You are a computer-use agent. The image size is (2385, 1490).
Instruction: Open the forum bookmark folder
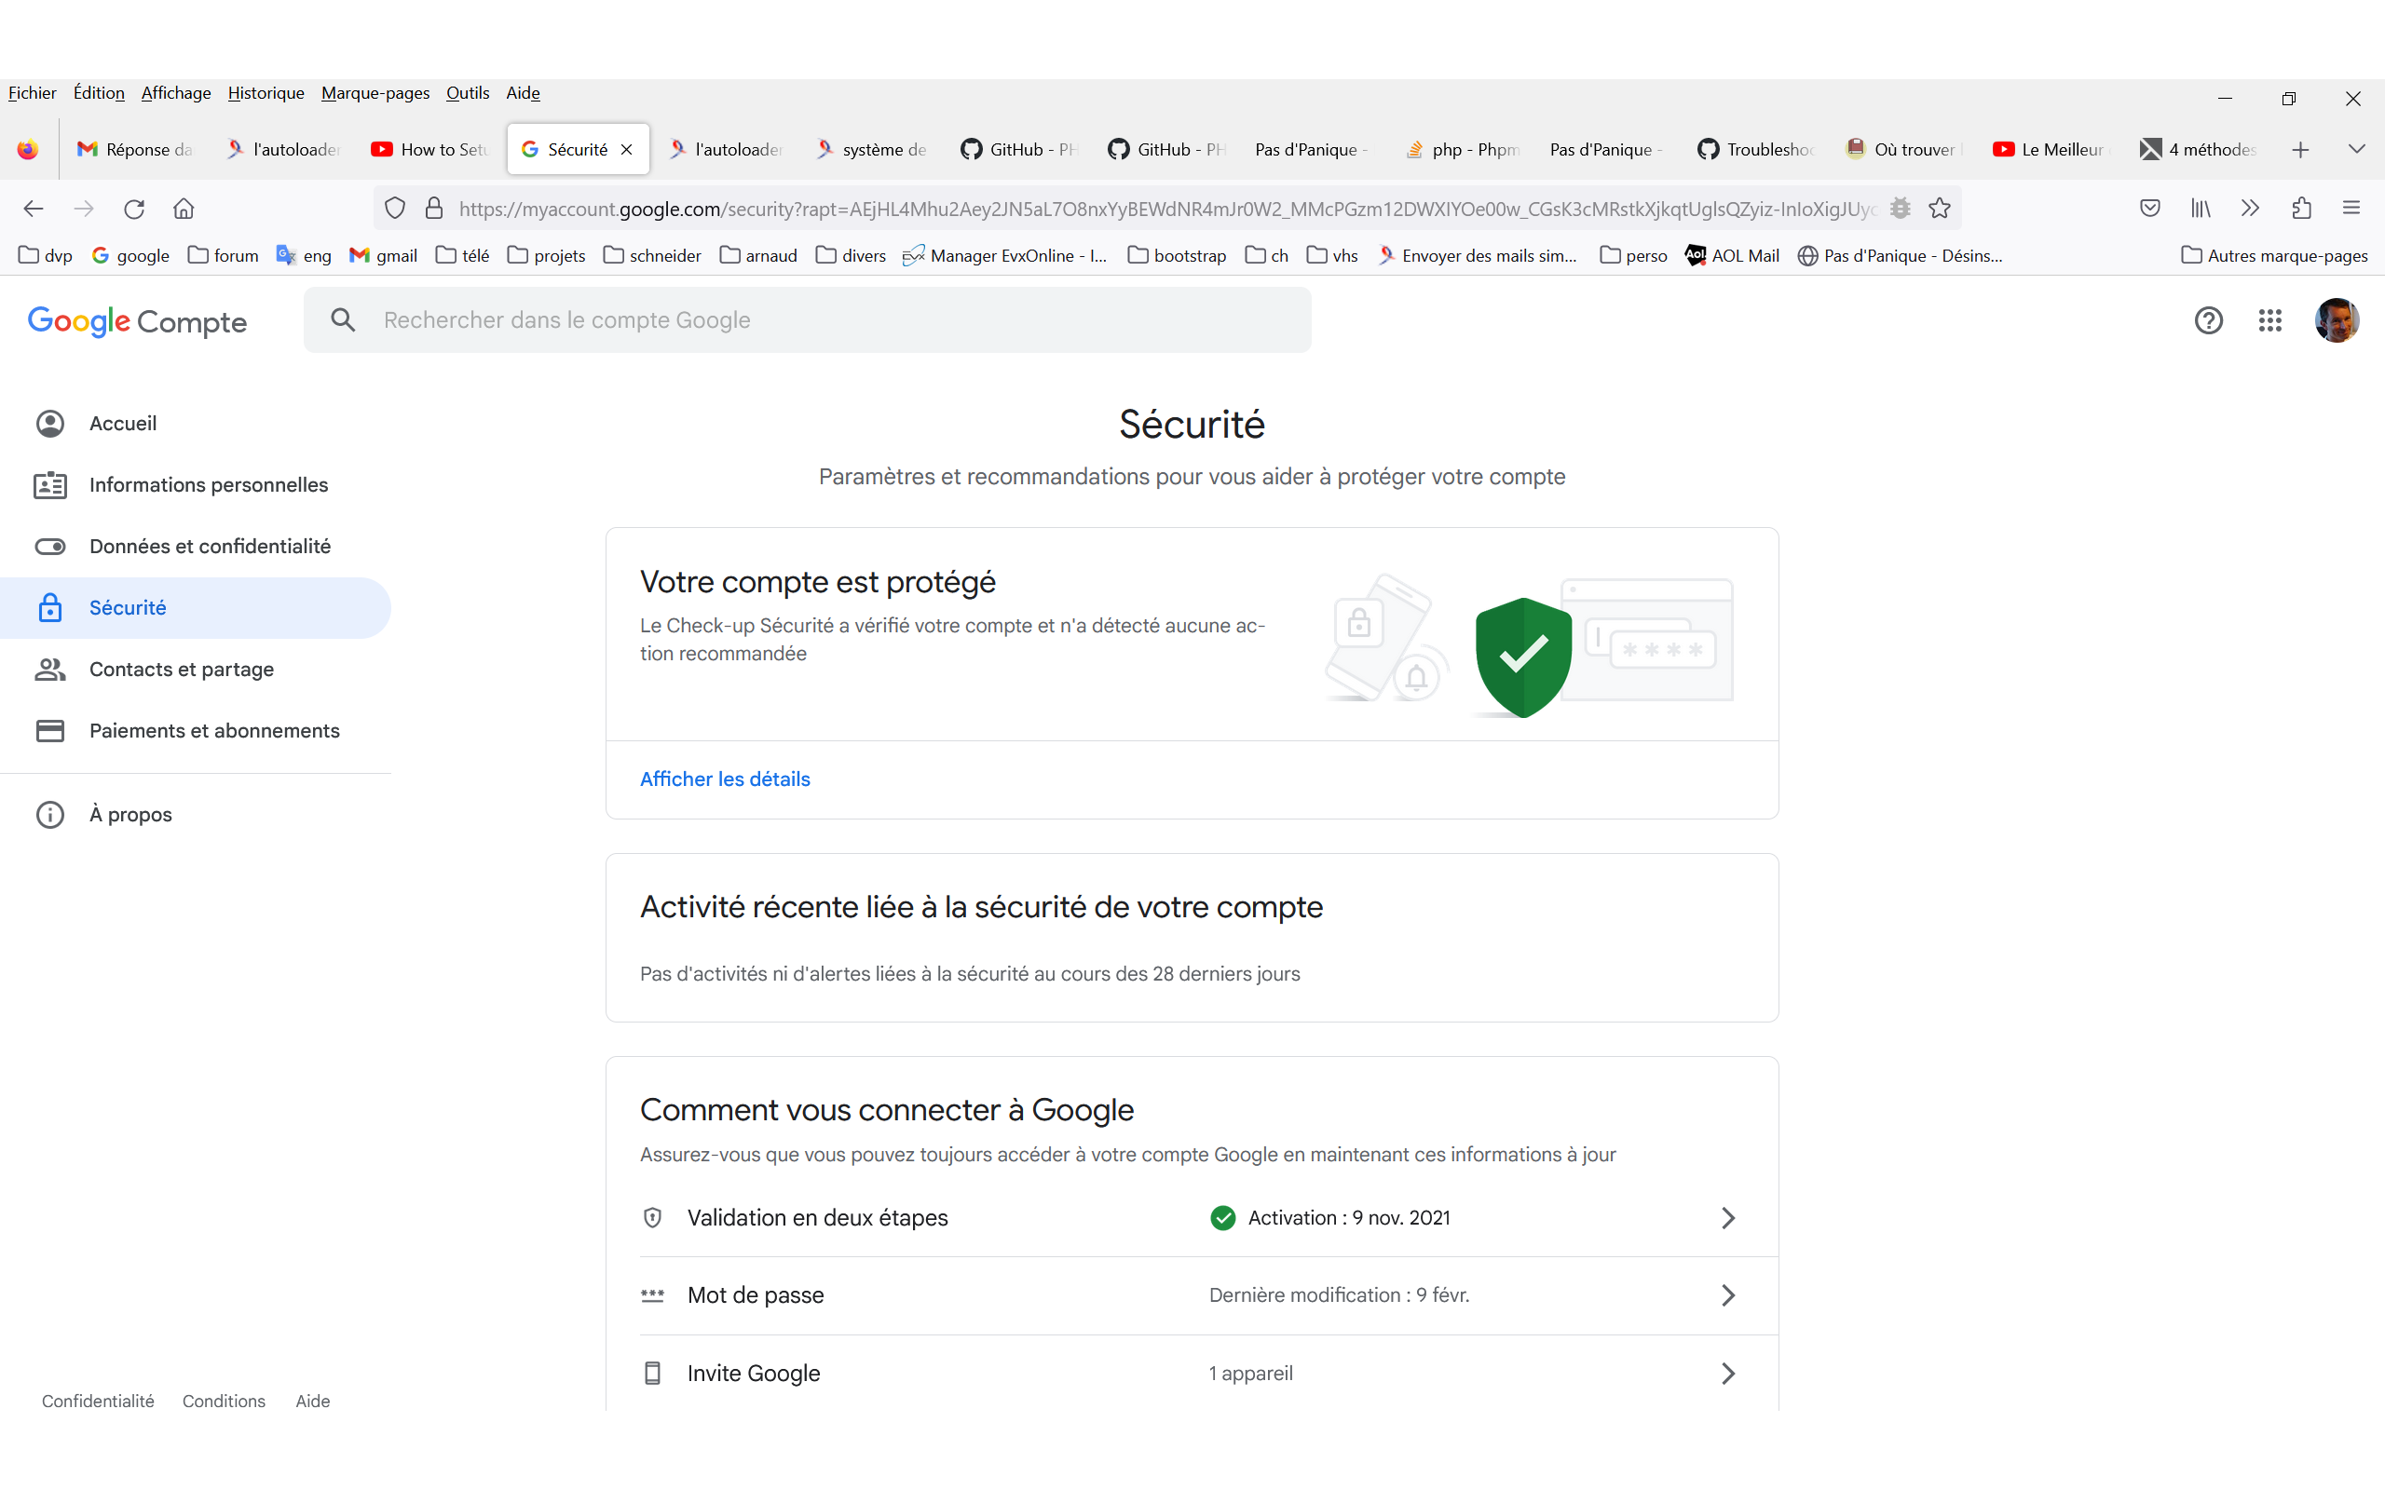[224, 256]
